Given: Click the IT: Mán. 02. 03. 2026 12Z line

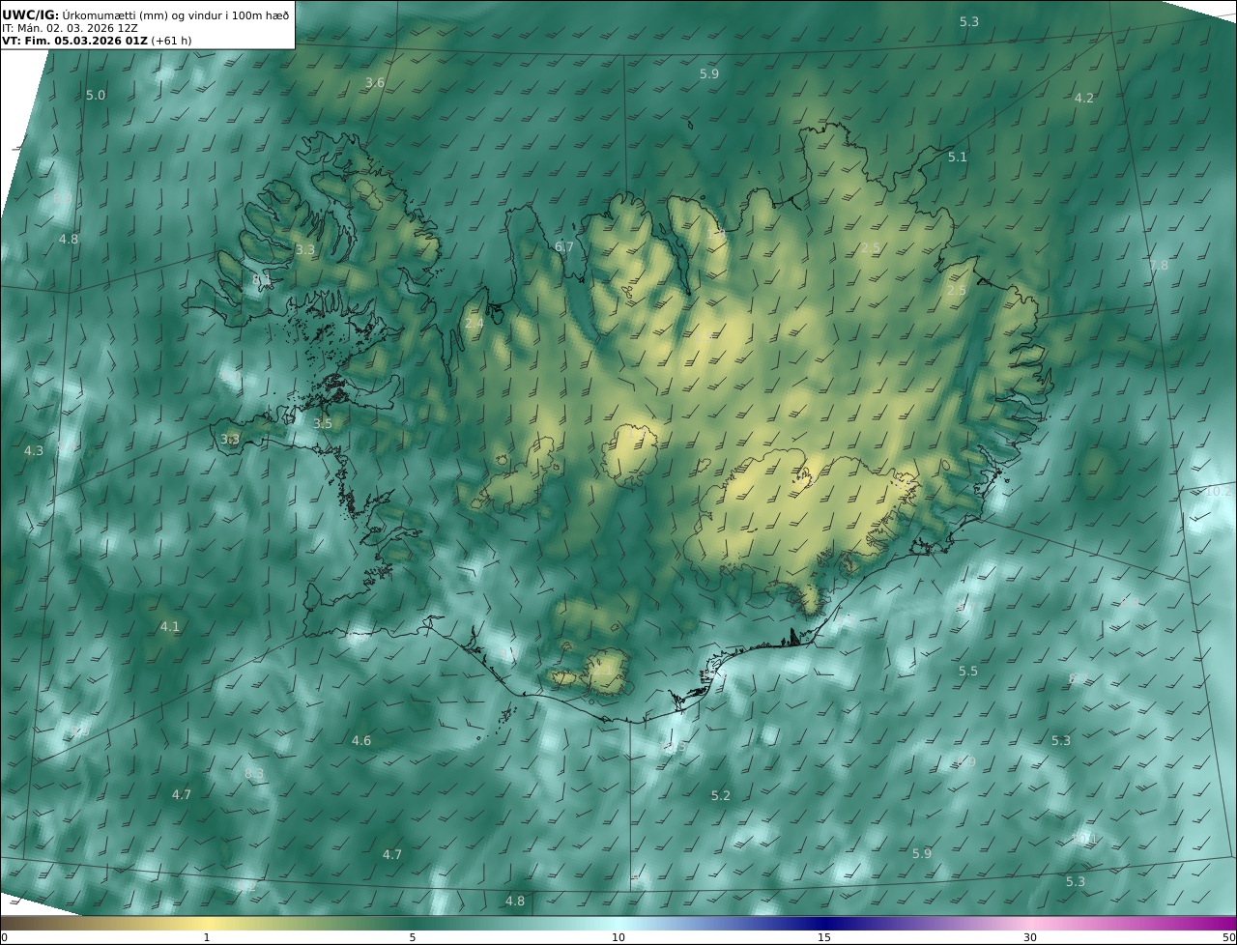Looking at the screenshot, I should (x=70, y=28).
